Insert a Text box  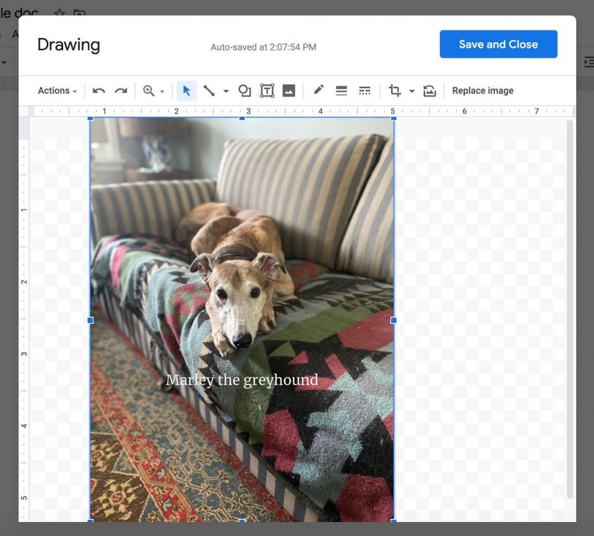[x=267, y=90]
